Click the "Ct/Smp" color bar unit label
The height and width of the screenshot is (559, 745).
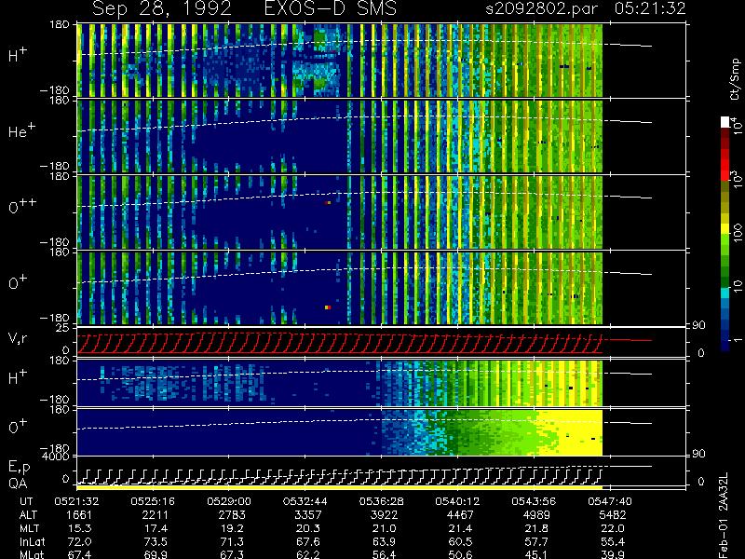coord(735,79)
